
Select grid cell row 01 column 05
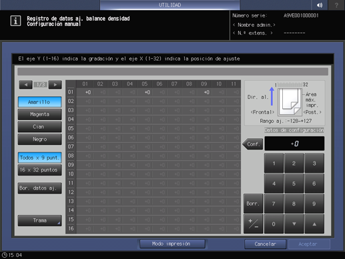pyautogui.click(x=145, y=92)
